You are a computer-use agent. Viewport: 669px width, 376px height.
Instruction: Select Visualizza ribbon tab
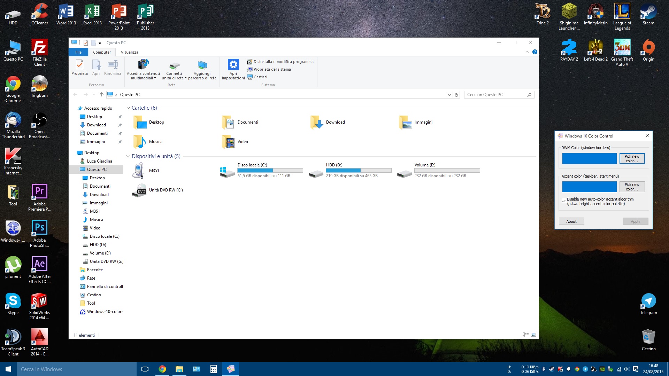(130, 52)
